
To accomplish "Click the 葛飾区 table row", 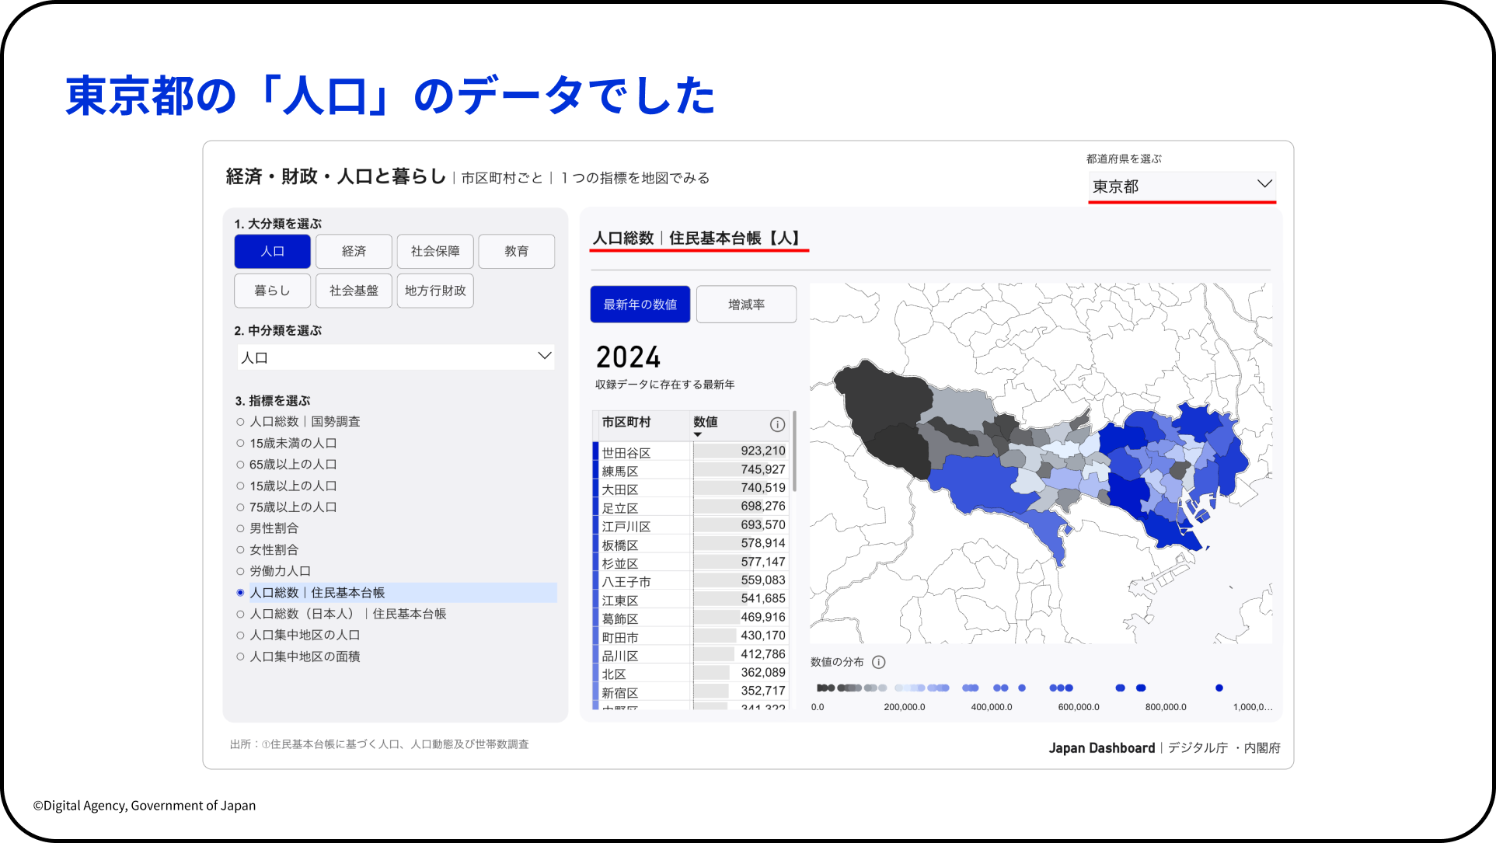I will click(x=691, y=618).
